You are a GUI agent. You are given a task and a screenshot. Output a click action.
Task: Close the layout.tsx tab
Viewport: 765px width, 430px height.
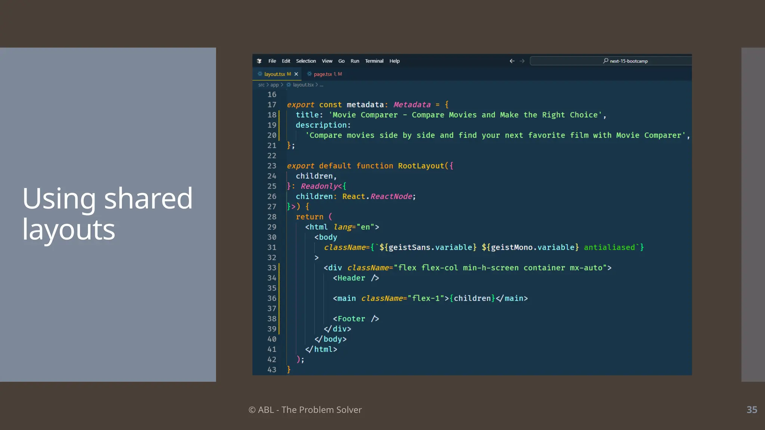(296, 74)
